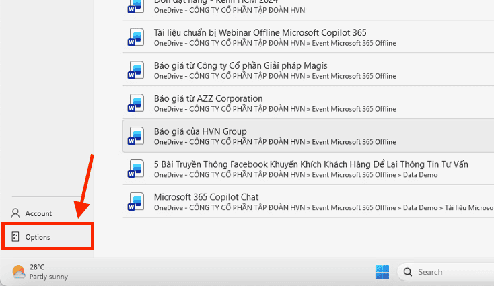Select the highlighted Báo giá của HVN Group title

coord(200,131)
